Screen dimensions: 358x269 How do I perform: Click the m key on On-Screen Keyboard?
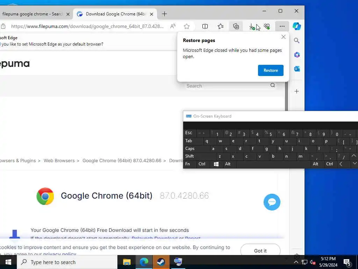(302, 157)
